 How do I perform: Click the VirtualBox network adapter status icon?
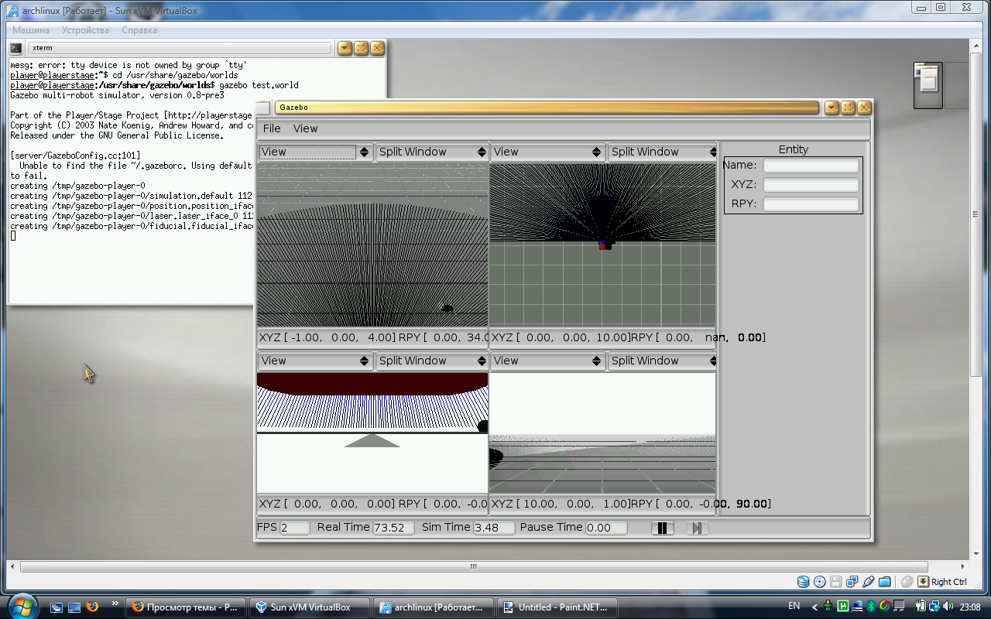[852, 582]
